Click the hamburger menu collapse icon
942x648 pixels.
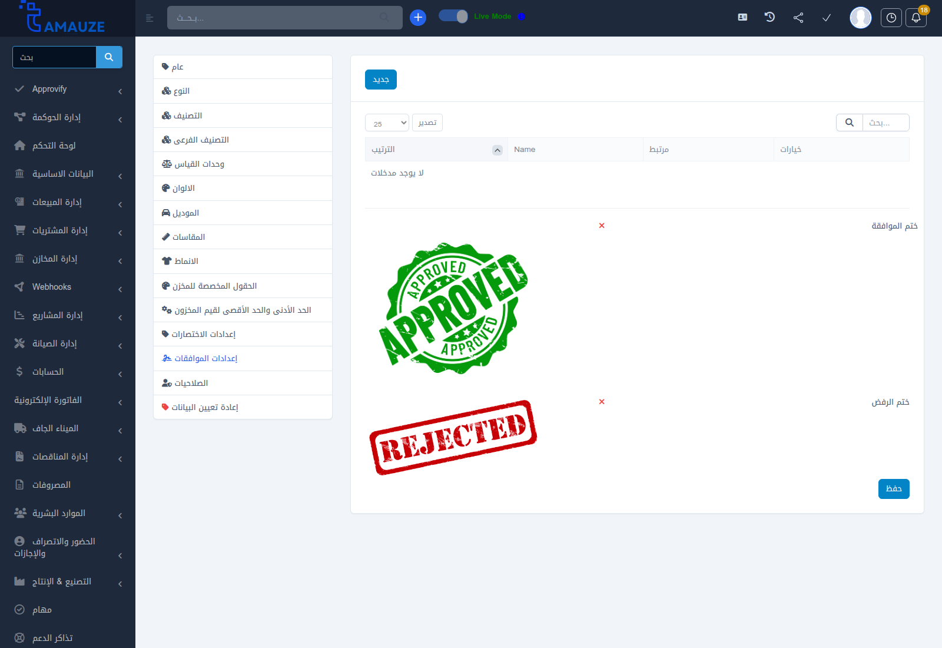pos(150,18)
